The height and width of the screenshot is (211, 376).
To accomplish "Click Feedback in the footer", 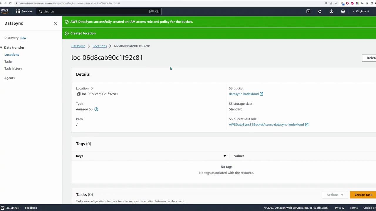I will [x=31, y=208].
